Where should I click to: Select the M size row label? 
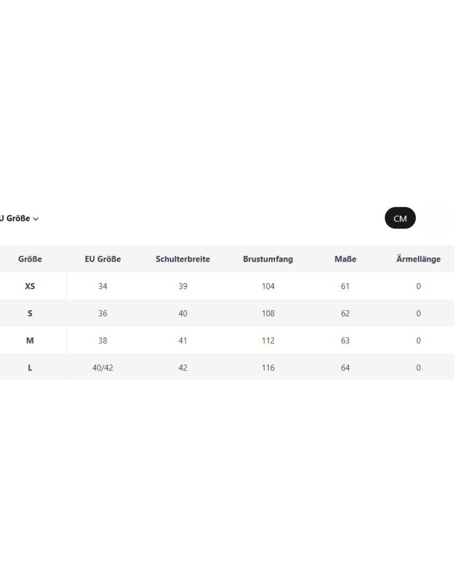click(x=30, y=340)
